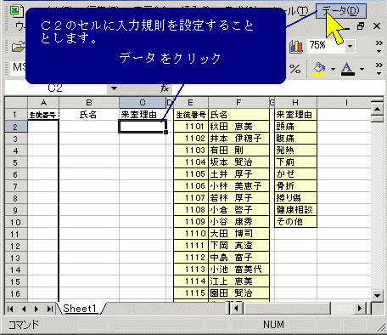Open the Fill Color dropdown arrow
The width and height of the screenshot is (387, 335).
(333, 69)
